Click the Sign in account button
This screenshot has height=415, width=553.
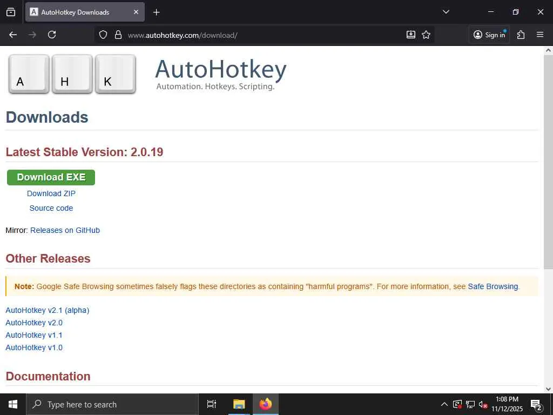(489, 35)
